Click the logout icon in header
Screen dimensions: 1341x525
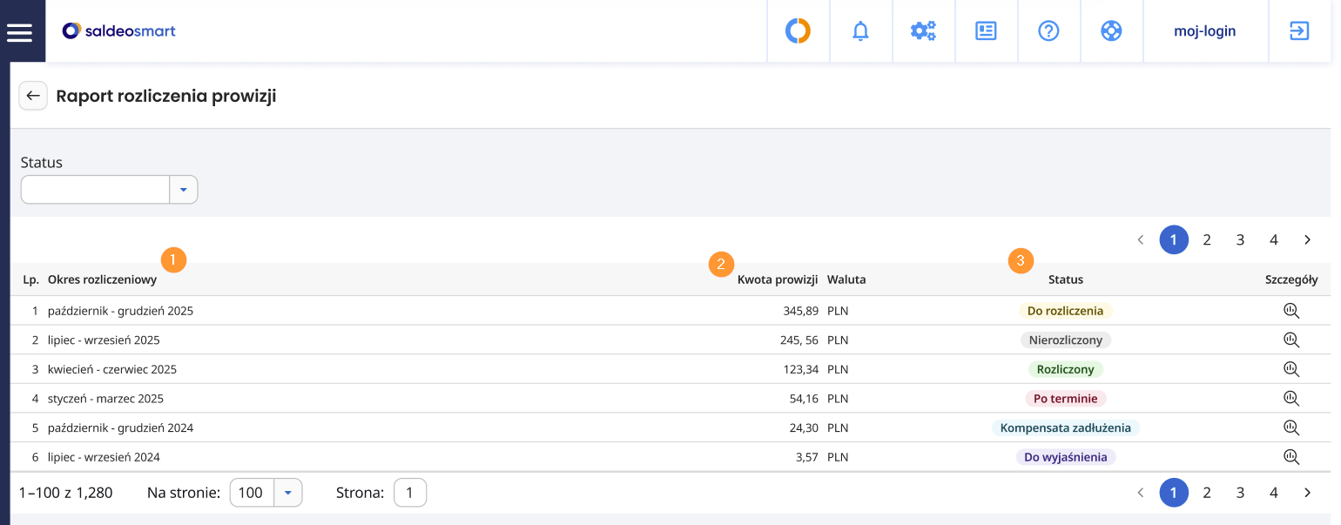[x=1299, y=31]
